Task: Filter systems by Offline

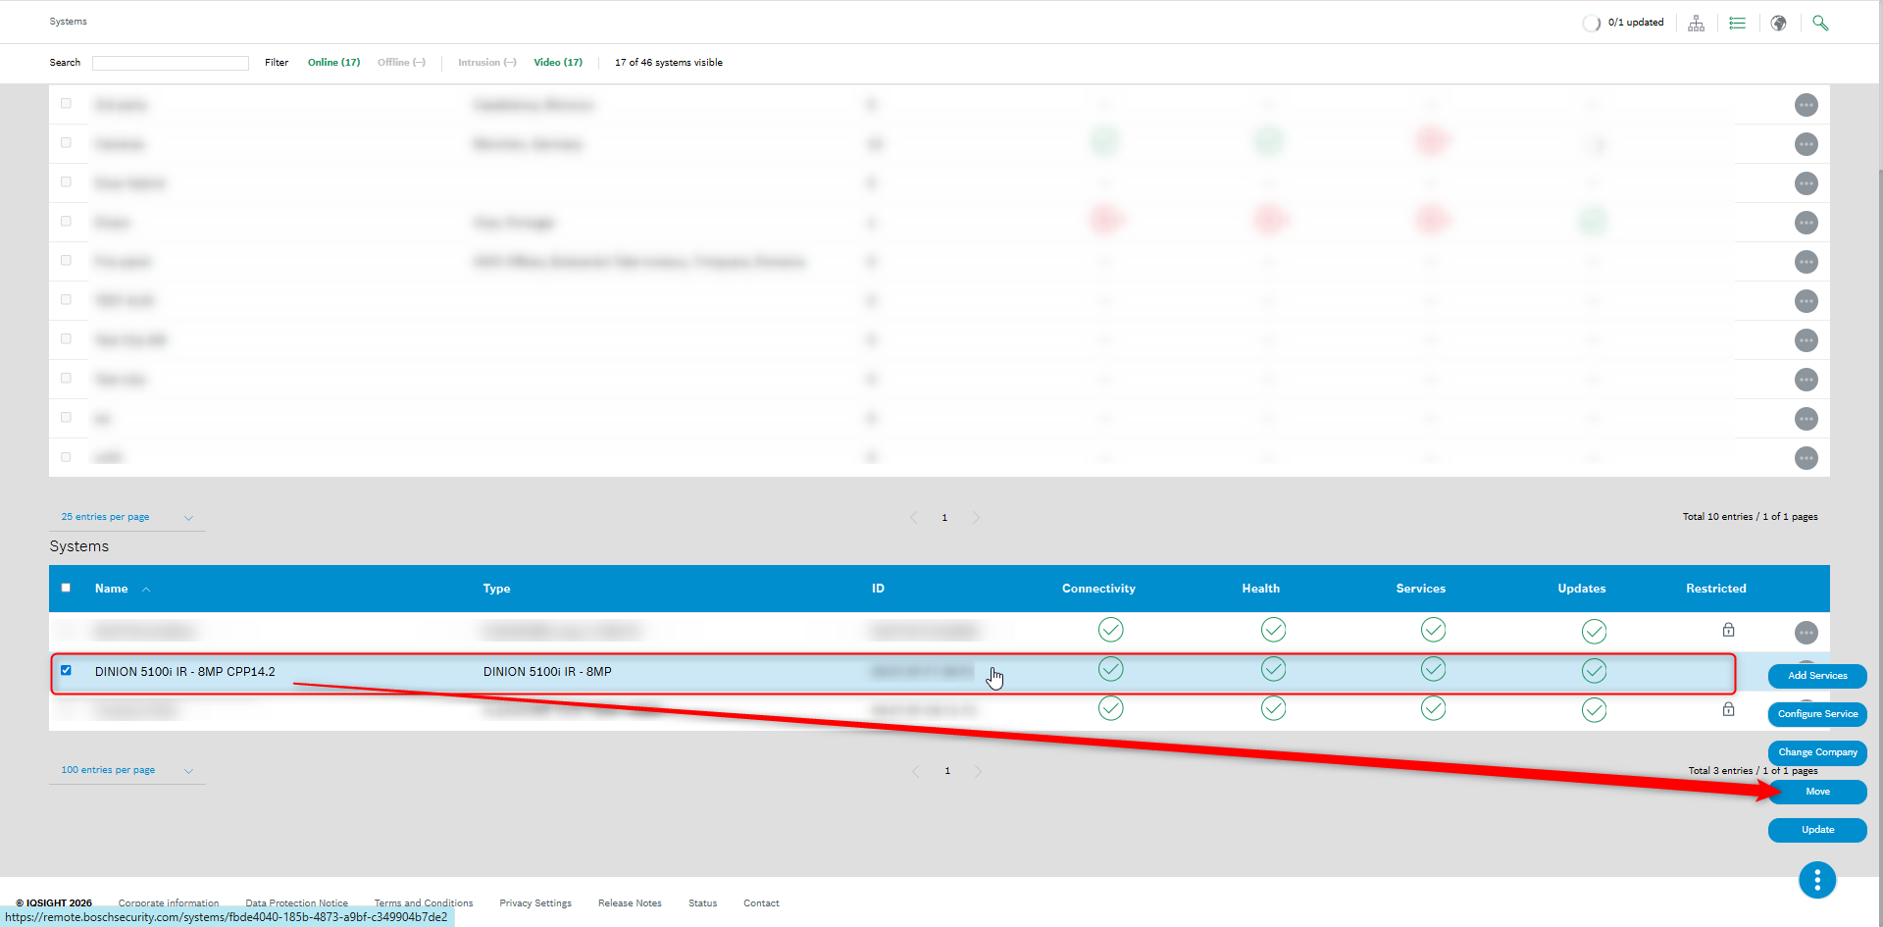Action: pyautogui.click(x=401, y=63)
